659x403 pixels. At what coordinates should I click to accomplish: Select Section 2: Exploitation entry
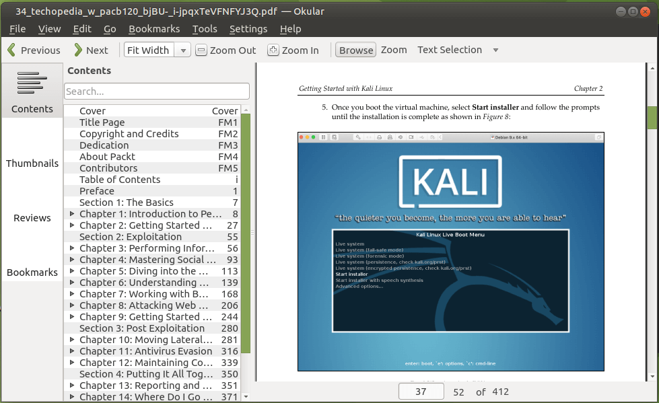(x=152, y=237)
